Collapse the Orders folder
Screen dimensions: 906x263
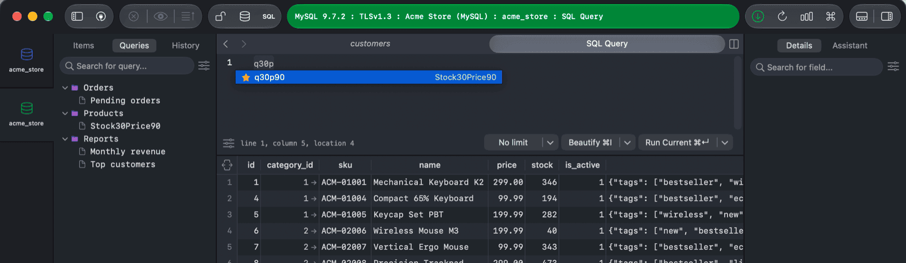pyautogui.click(x=65, y=88)
